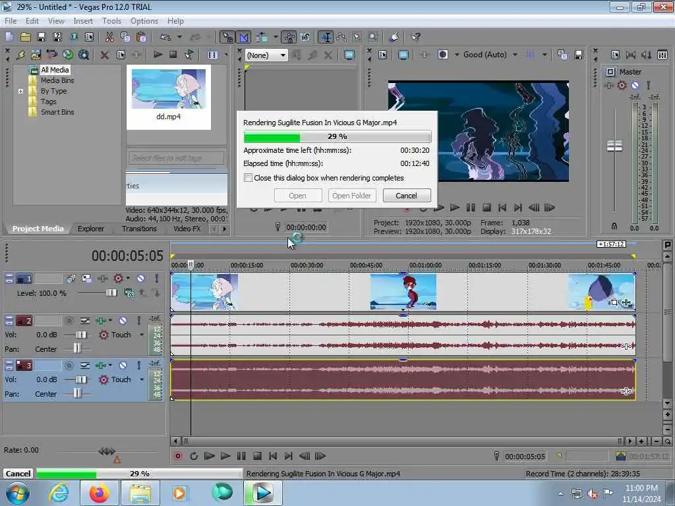Switch to the Video FX tab
Viewport: 675px width, 506px height.
point(187,229)
